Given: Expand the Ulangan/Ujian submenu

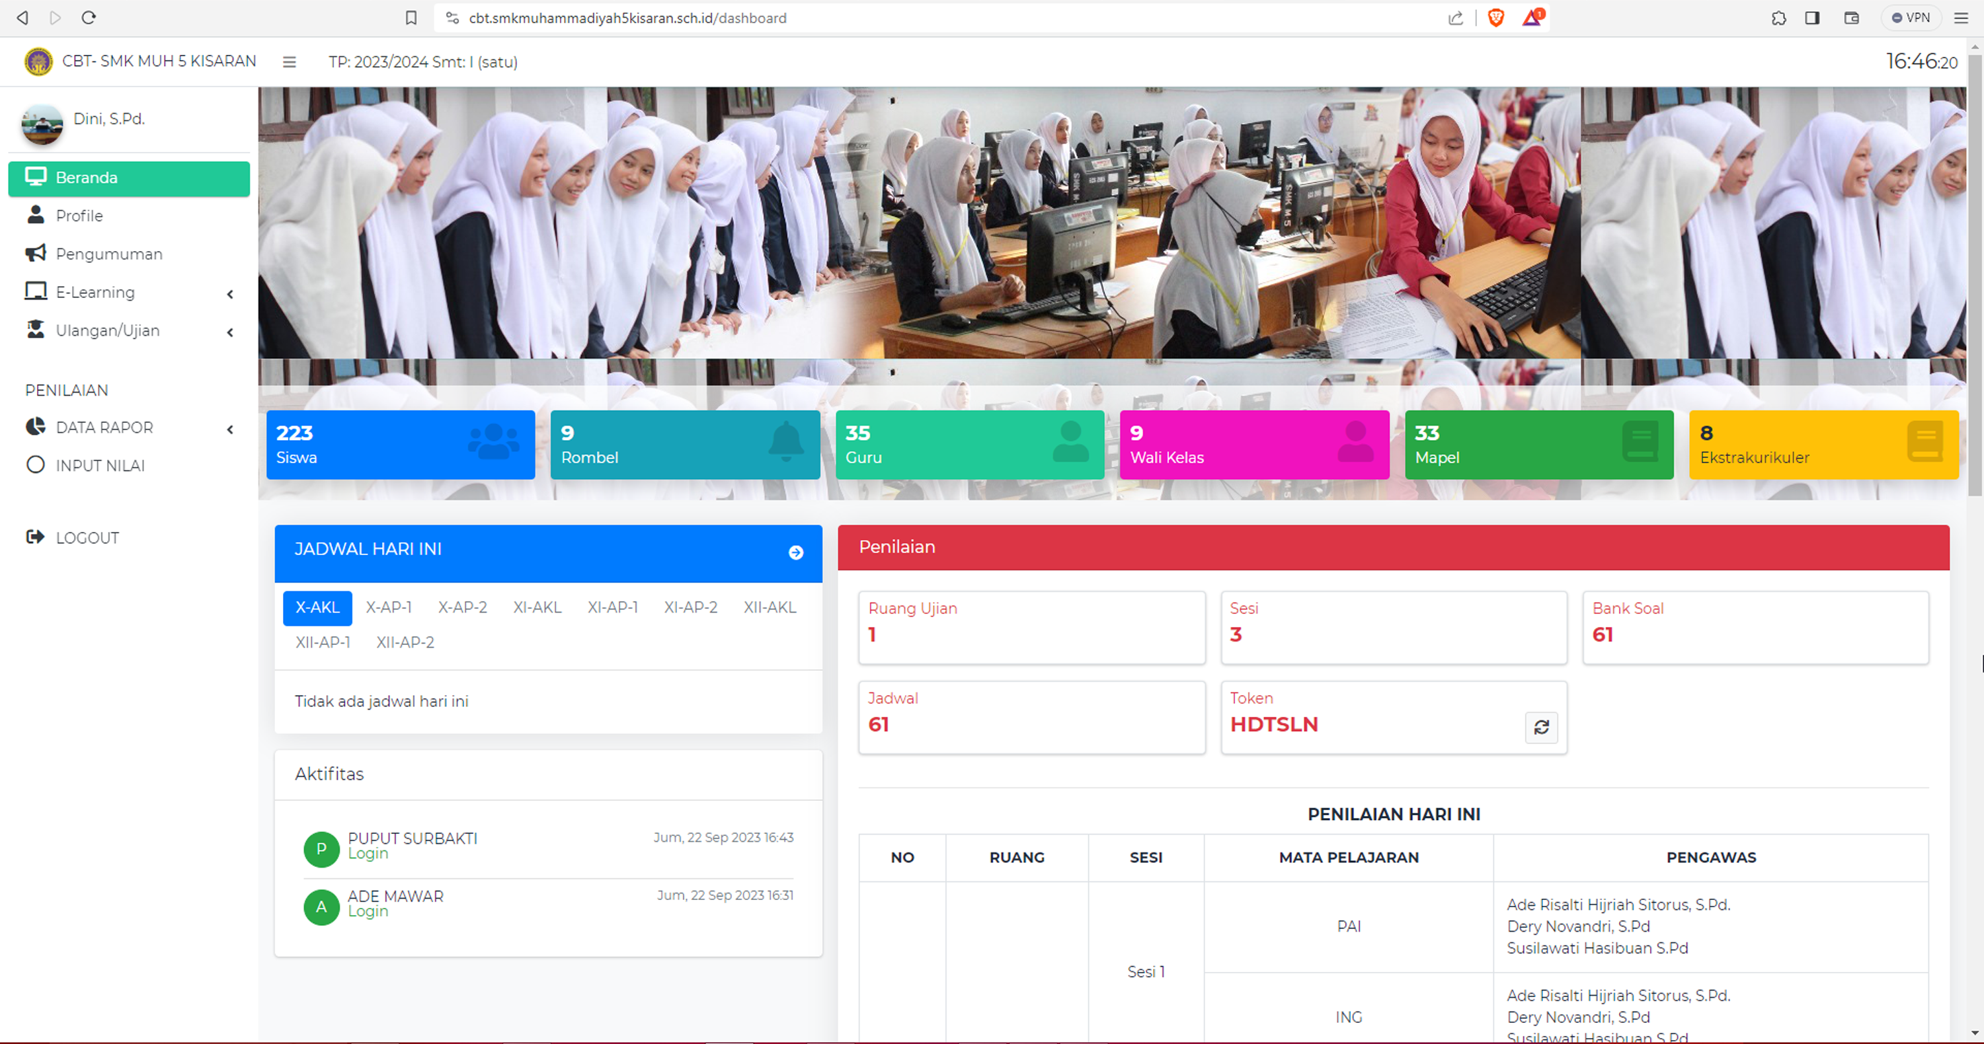Looking at the screenshot, I should click(129, 331).
